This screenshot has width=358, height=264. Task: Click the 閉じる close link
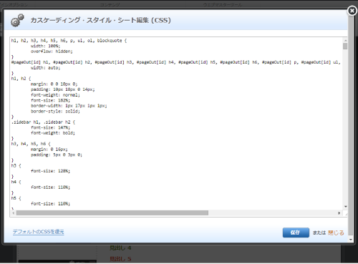[336, 233]
